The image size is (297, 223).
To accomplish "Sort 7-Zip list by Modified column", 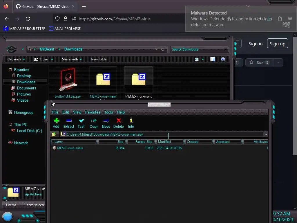I will pos(169,142).
